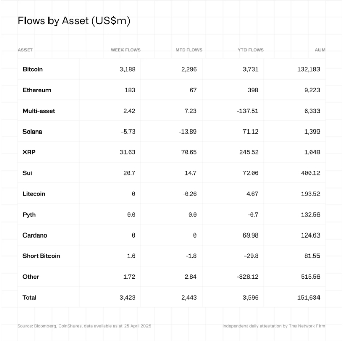Image resolution: width=344 pixels, height=341 pixels.
Task: Select the Litecoin row label
Action: pyautogui.click(x=34, y=194)
